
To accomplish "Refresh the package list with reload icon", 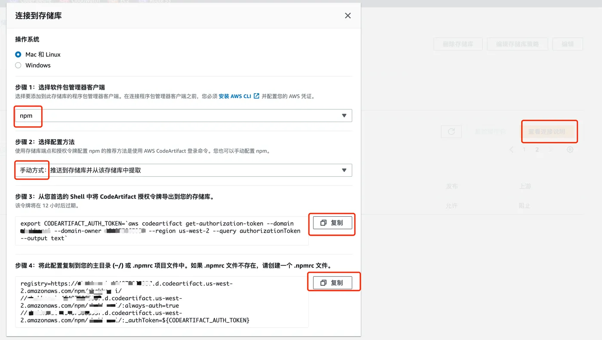I will coord(451,132).
